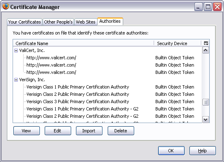Image resolution: width=224 pixels, height=162 pixels.
Task: Select Verisign Class 1 Authority - G2 row
Action: 107,109
